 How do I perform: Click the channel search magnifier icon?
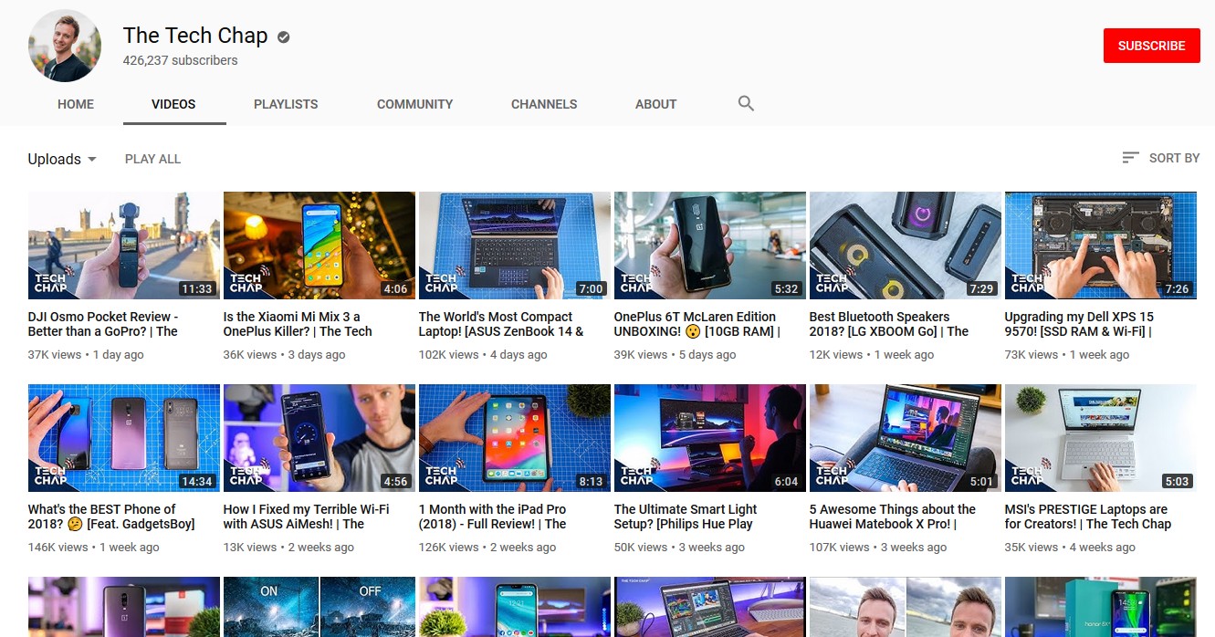pyautogui.click(x=746, y=103)
